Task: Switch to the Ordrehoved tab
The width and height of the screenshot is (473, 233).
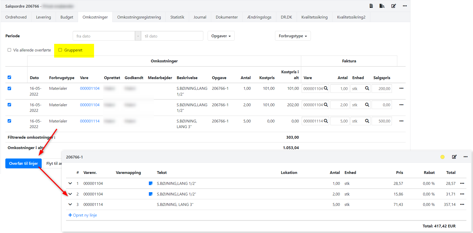Action: coord(16,17)
